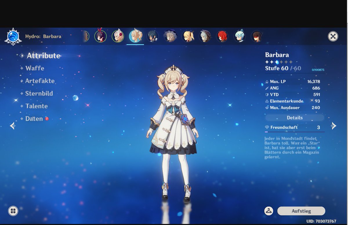Click the VTD value 591
Screen dimensions: 348x225
point(317,95)
